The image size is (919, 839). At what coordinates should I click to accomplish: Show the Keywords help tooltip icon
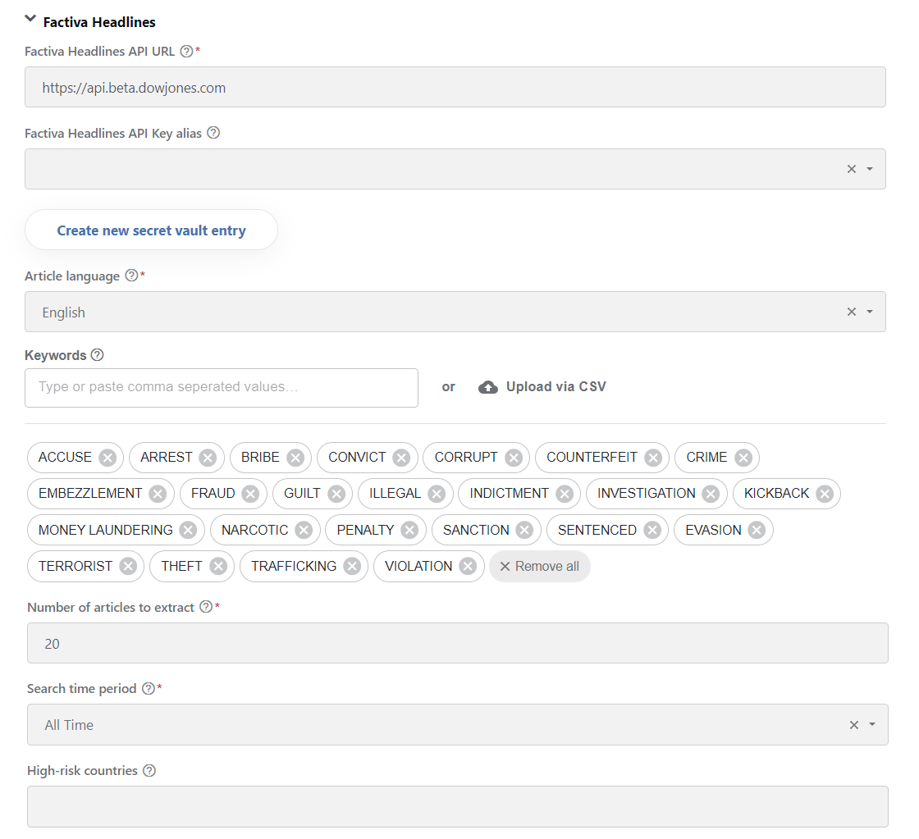tap(98, 355)
